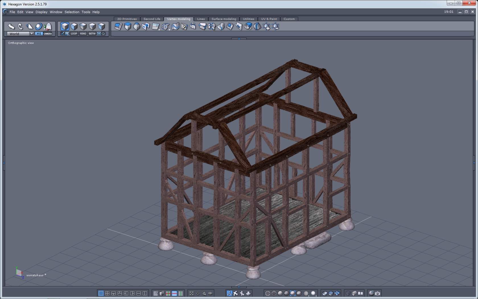The width and height of the screenshot is (478, 299).
Task: Click the magnifier zoom icon in bottom bar
Action: [204, 293]
